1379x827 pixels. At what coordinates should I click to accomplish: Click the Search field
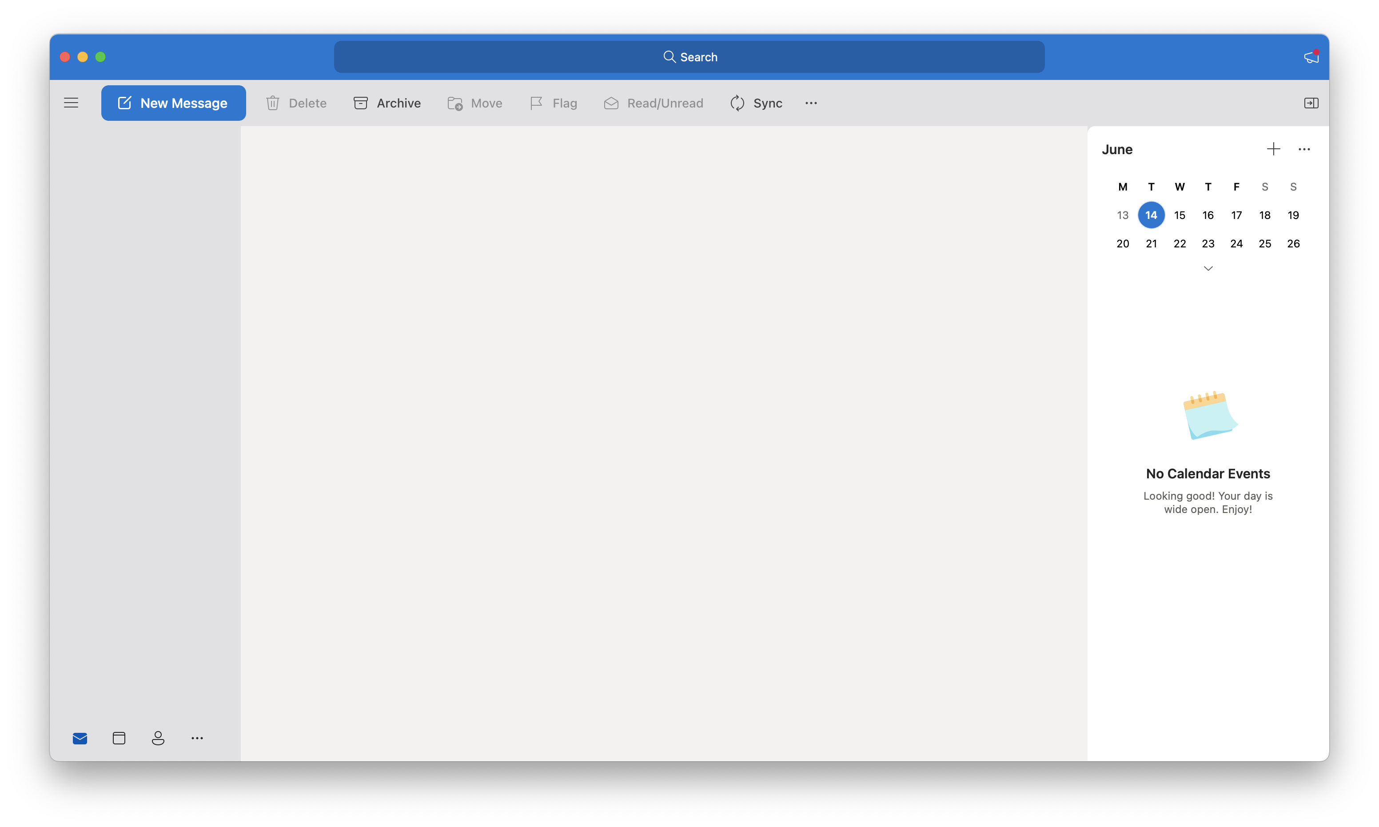point(689,57)
